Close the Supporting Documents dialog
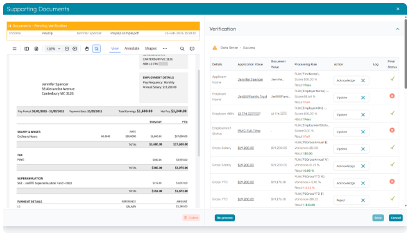Screen dimensions: 410x236 pyautogui.click(x=398, y=9)
